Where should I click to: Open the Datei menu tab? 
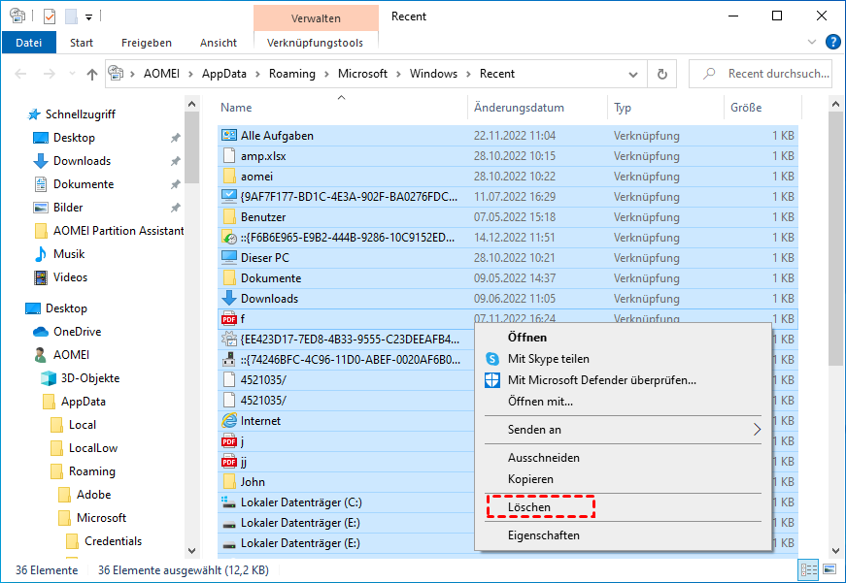28,43
